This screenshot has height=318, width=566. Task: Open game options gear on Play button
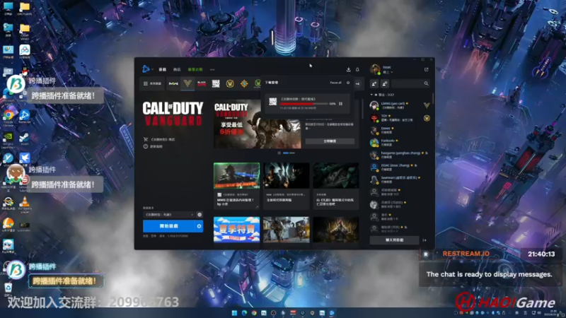(x=199, y=226)
